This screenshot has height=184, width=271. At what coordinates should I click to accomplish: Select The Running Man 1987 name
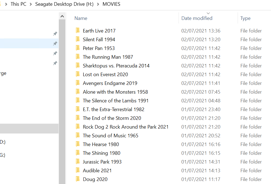point(108,57)
